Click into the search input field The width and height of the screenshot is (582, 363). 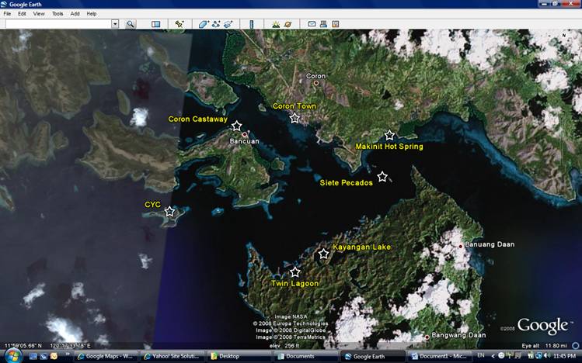click(58, 24)
